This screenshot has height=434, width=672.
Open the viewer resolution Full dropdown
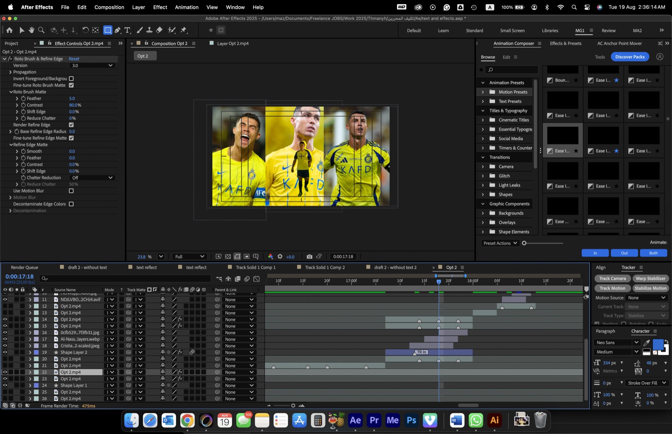coord(189,256)
